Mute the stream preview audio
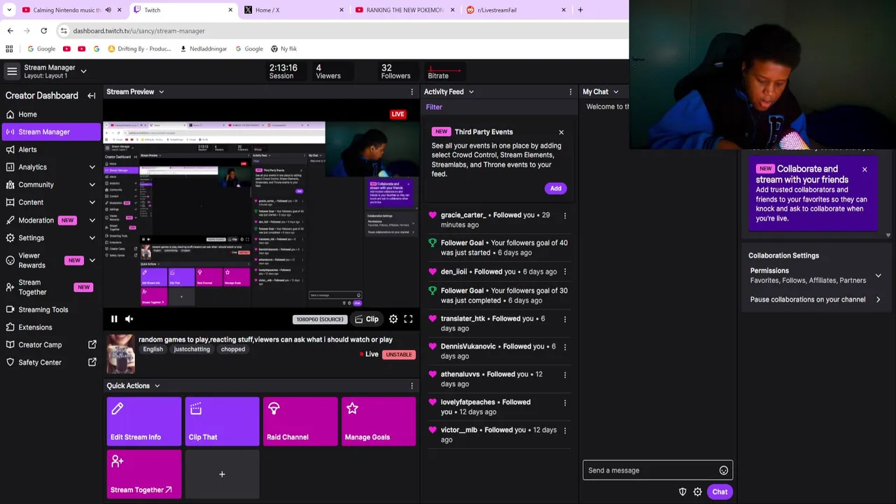The image size is (896, 504). (129, 319)
